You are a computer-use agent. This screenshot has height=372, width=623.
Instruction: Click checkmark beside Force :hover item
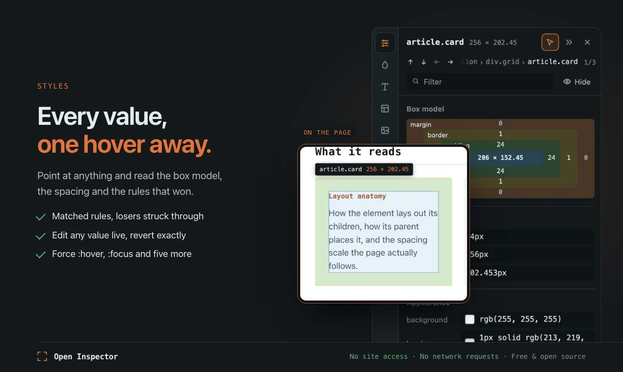41,255
